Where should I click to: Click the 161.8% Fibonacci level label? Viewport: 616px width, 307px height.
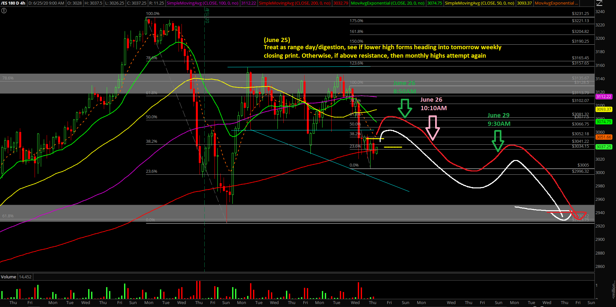coord(356,32)
